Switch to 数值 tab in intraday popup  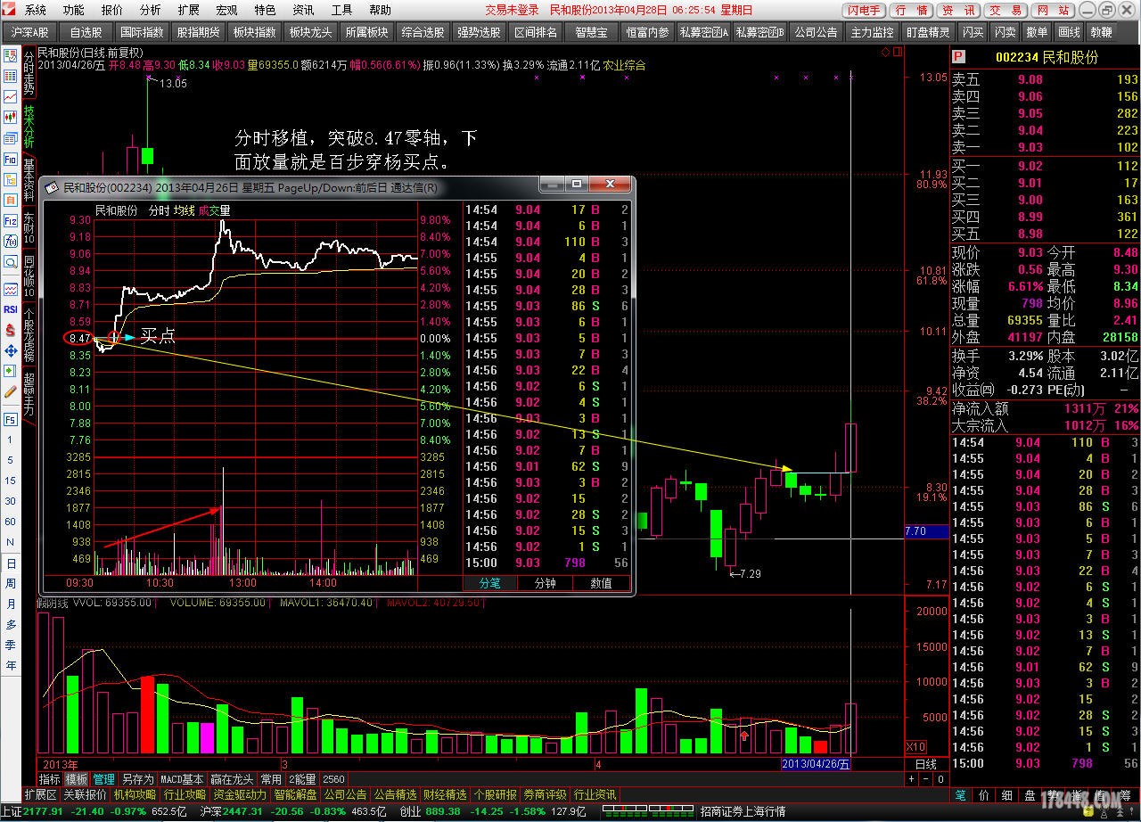602,583
